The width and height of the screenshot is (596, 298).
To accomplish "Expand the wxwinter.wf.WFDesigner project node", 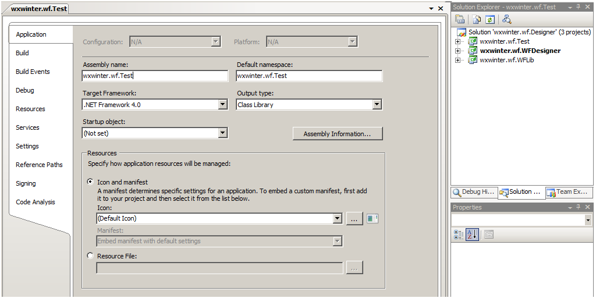I will point(458,51).
